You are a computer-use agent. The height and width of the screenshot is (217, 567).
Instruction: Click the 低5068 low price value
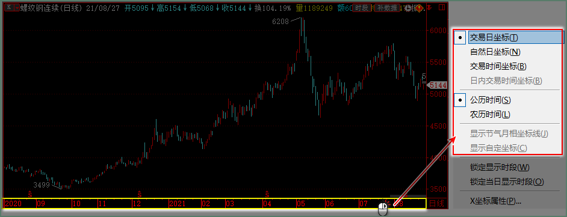point(202,8)
